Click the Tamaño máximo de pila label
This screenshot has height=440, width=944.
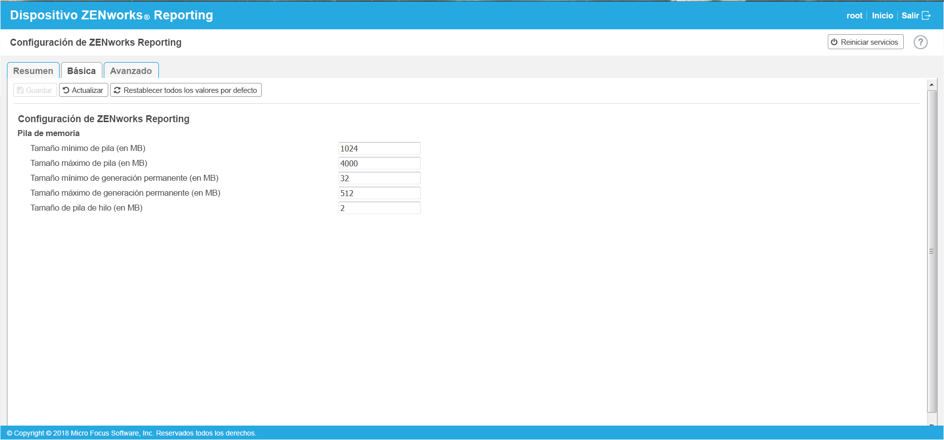89,163
